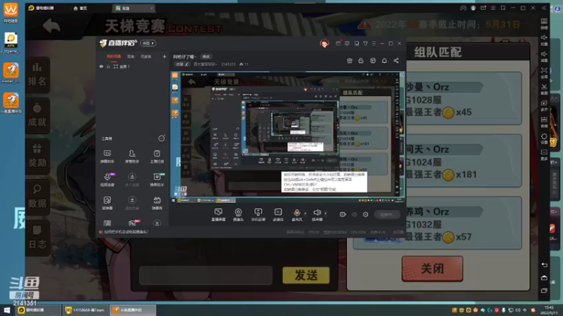
Task: Toggle the preview eye icon in bottom bar
Action: point(355,214)
